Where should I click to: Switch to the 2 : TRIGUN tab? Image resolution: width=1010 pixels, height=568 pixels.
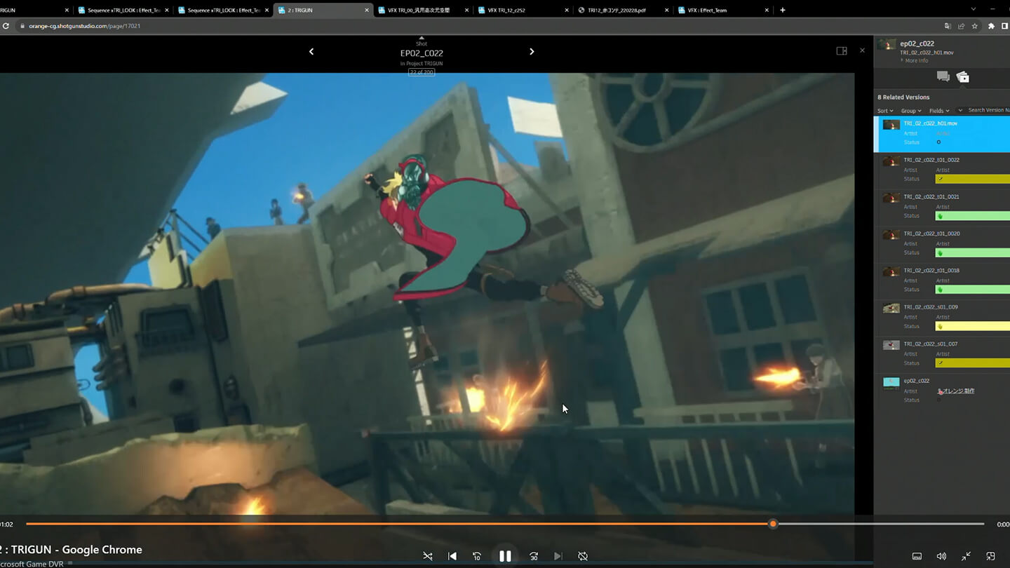(x=323, y=10)
